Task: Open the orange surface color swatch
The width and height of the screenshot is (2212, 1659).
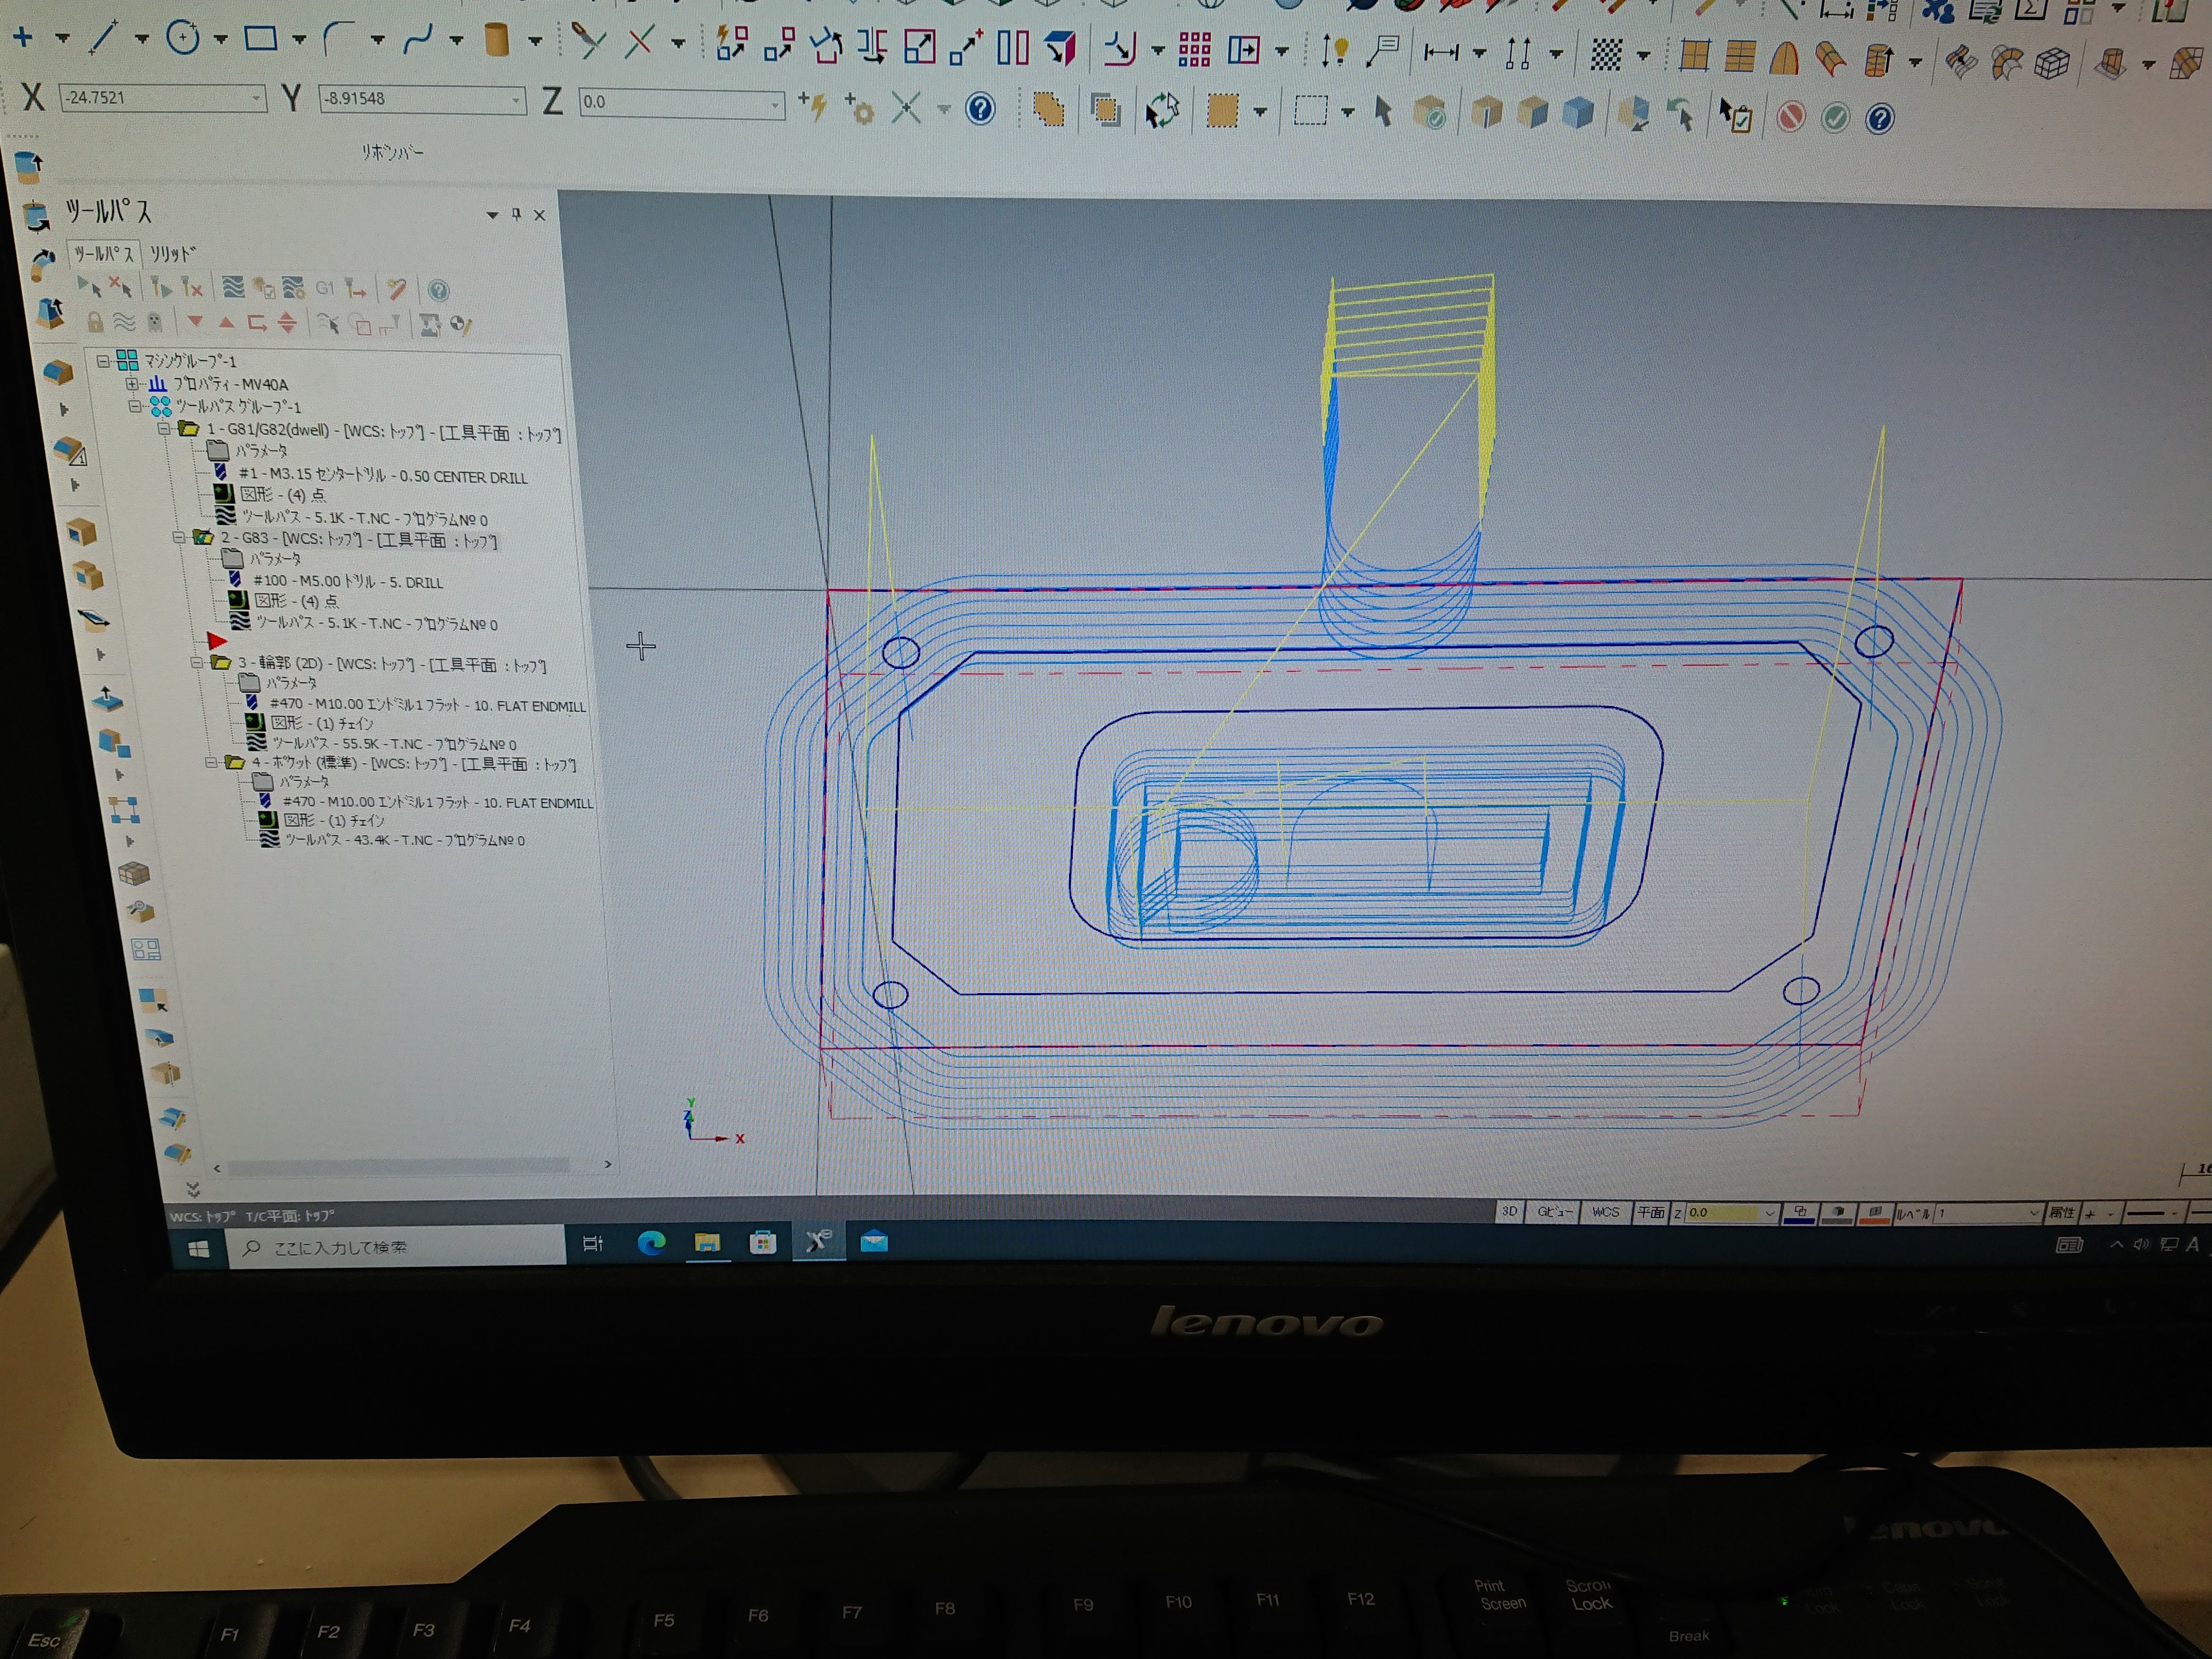Action: tap(1875, 1213)
